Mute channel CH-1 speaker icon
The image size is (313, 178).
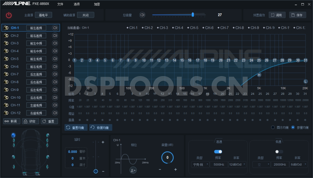(x=55, y=28)
